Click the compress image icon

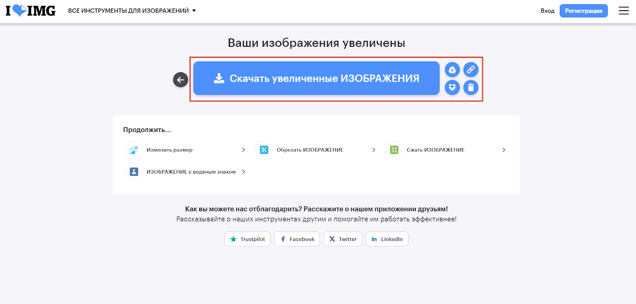click(394, 150)
